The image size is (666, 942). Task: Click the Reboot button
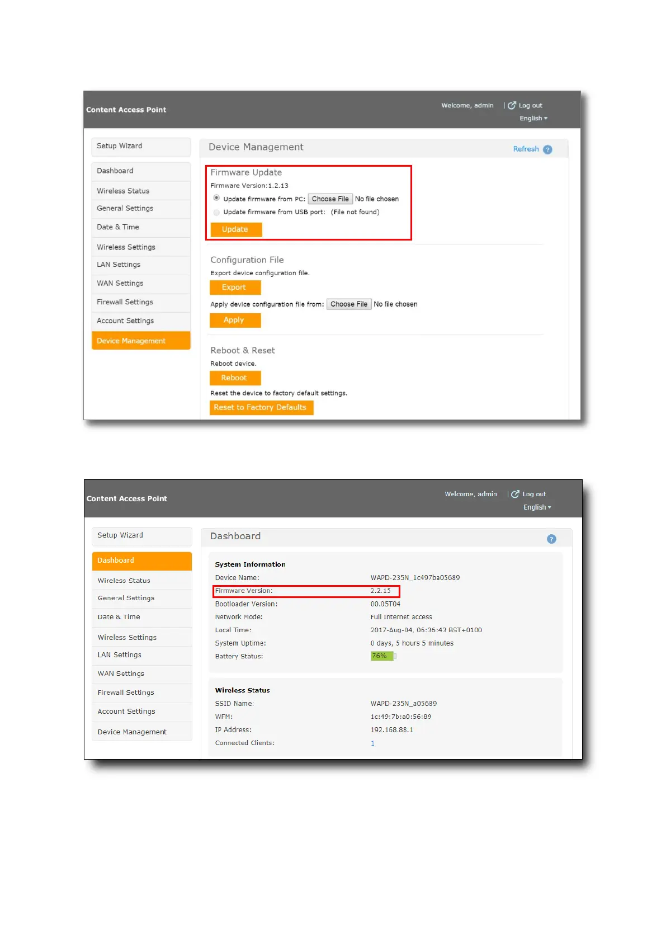point(235,378)
